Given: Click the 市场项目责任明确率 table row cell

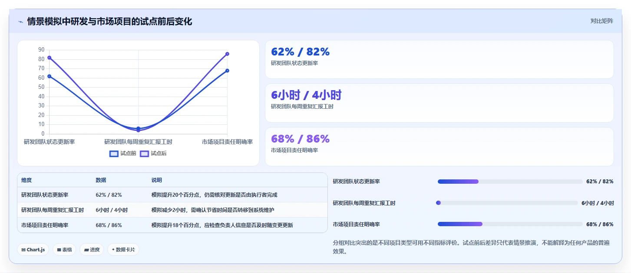Looking at the screenshot, I should coord(45,225).
